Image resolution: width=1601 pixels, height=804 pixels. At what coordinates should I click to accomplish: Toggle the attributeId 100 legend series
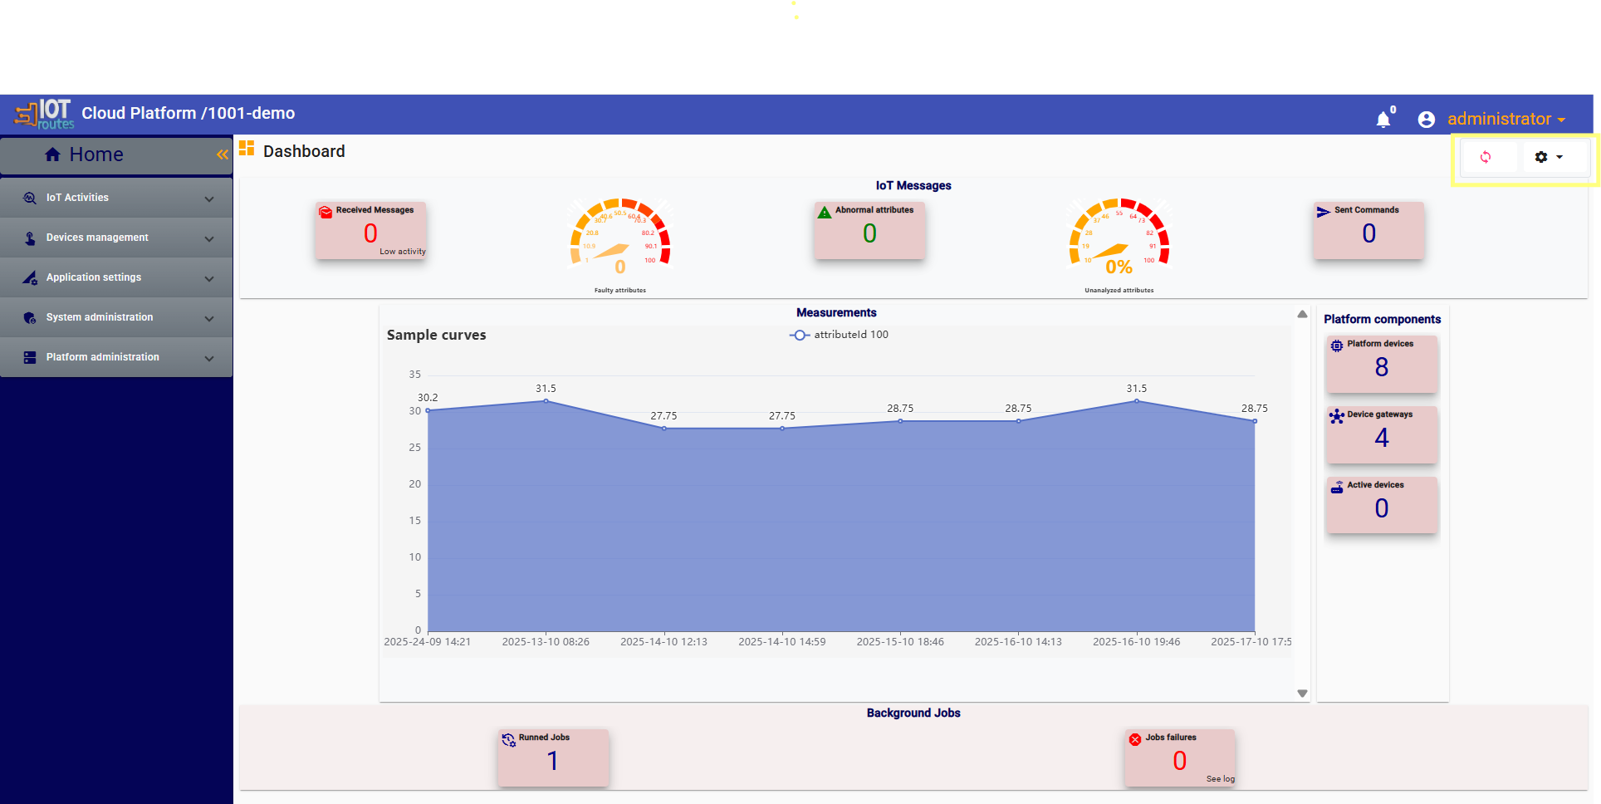(839, 335)
